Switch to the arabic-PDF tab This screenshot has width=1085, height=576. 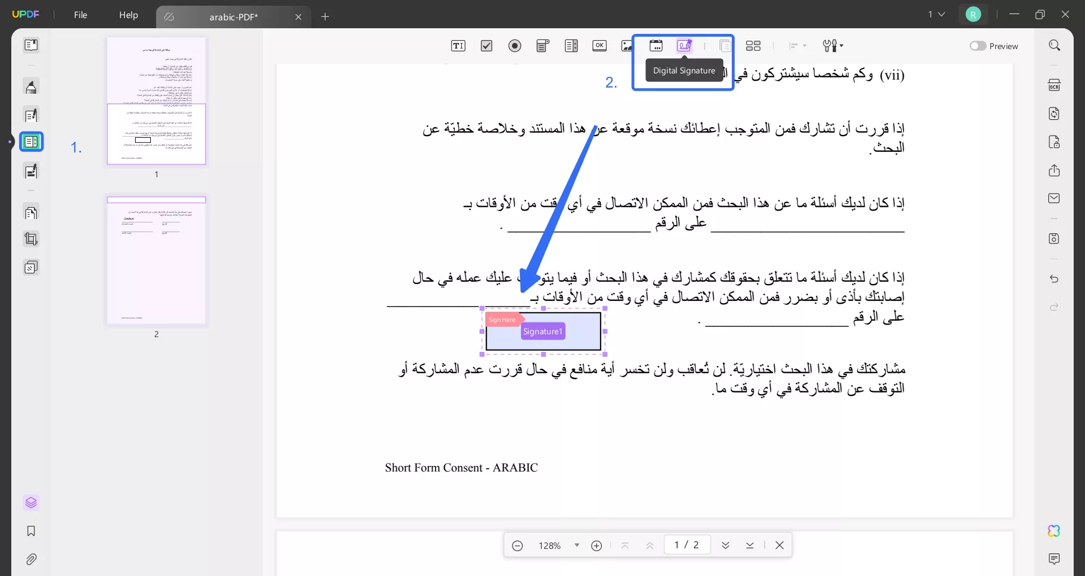tap(233, 17)
